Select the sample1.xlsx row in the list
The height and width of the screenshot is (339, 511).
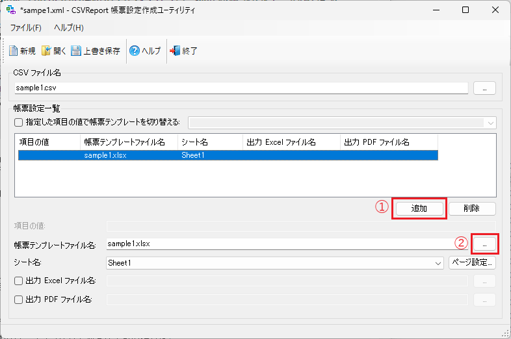click(x=228, y=155)
